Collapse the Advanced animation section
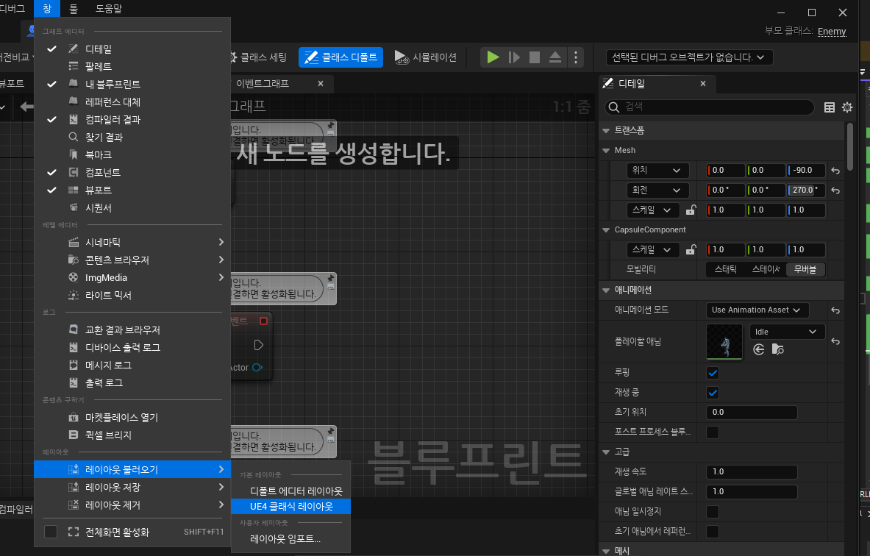 (606, 452)
